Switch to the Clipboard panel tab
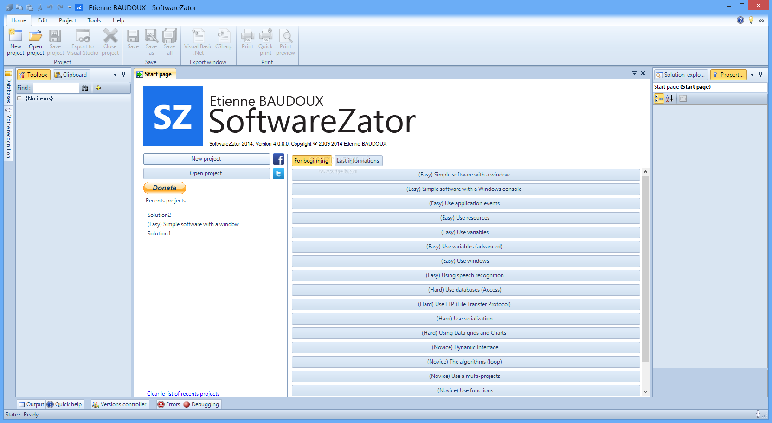772x423 pixels. [71, 75]
